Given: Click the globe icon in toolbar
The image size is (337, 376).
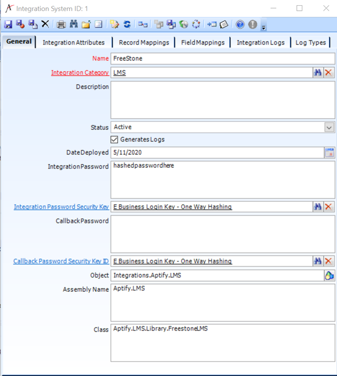Looking at the screenshot, I should (x=183, y=24).
